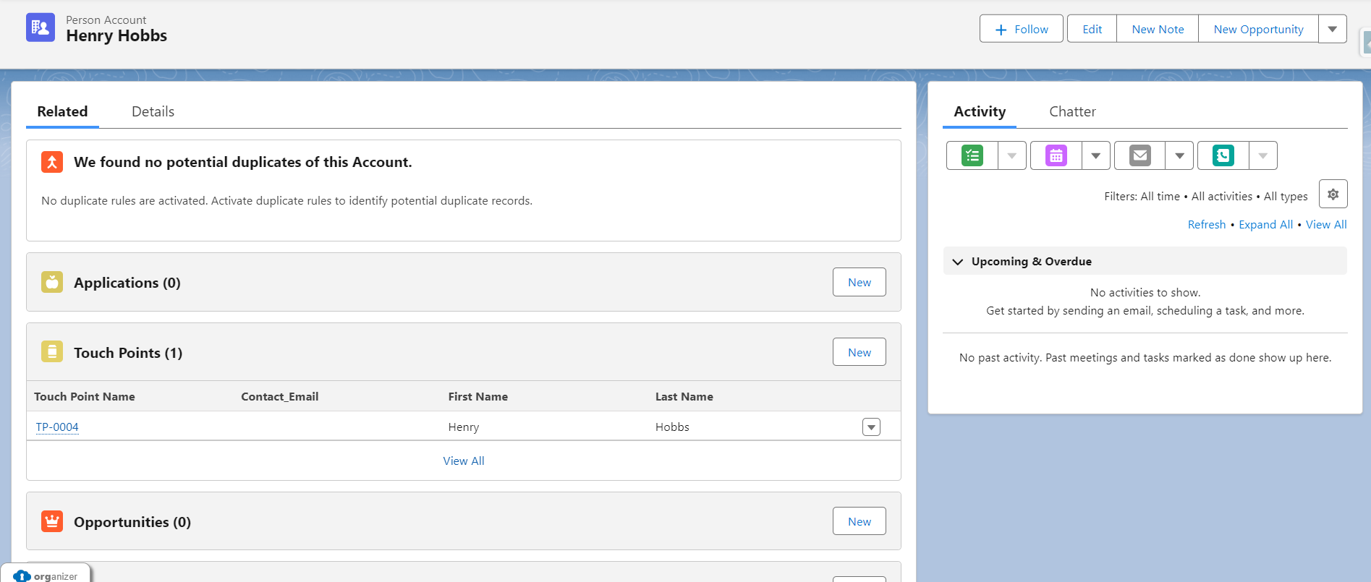Image resolution: width=1371 pixels, height=582 pixels.
Task: Open dropdown next to New Task icon
Action: pyautogui.click(x=1011, y=155)
